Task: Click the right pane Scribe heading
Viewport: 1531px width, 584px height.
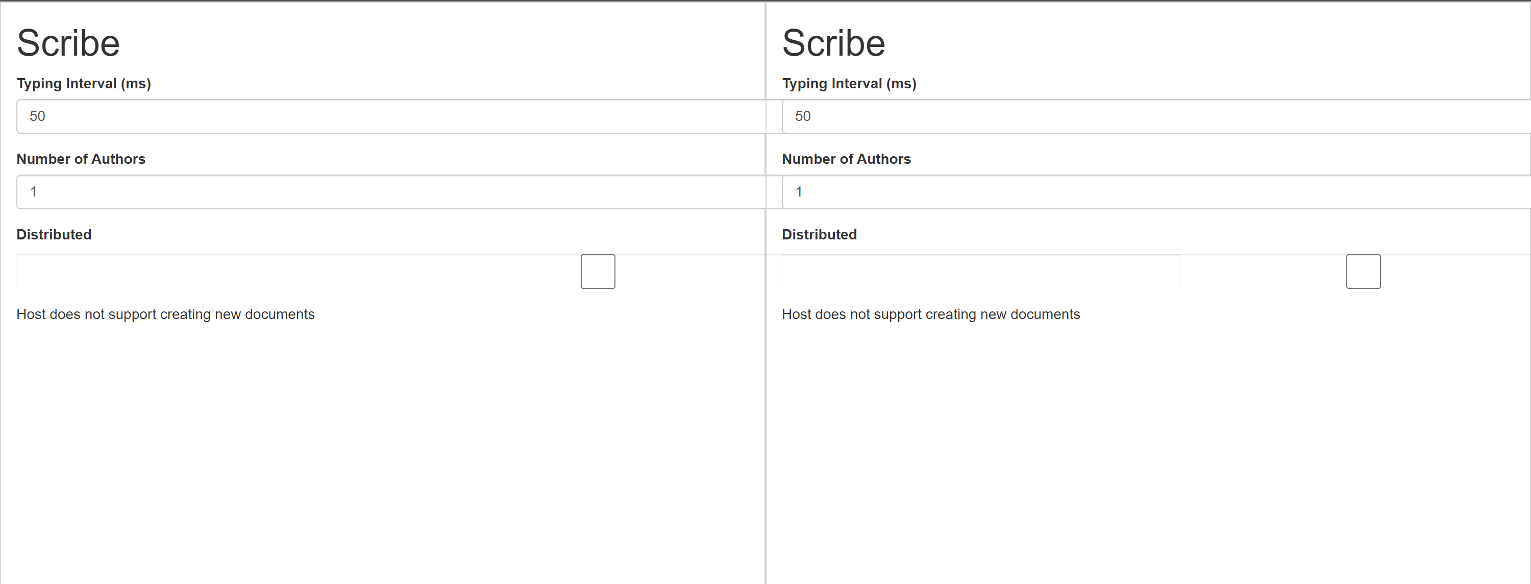Action: pos(834,43)
